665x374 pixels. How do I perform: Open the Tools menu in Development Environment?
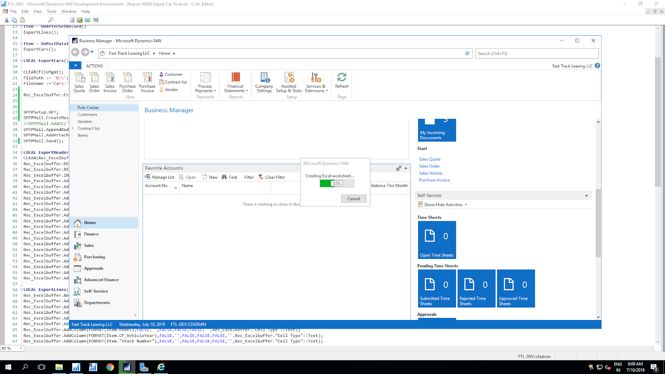coord(52,12)
